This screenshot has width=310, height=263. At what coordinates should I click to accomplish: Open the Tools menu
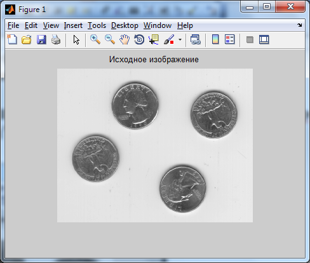pos(97,25)
